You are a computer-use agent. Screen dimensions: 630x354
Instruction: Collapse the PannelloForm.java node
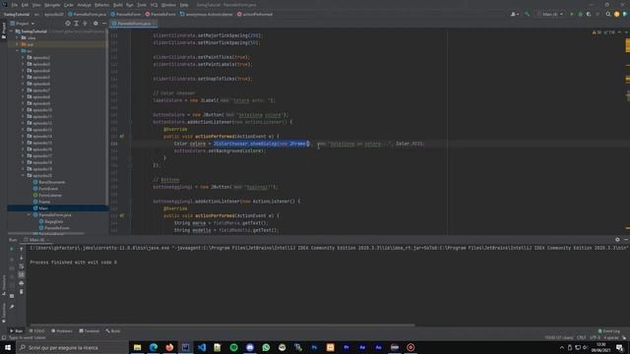pos(29,214)
